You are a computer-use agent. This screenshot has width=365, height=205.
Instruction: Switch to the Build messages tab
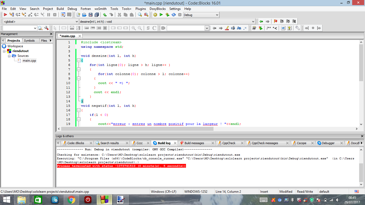[194, 143]
